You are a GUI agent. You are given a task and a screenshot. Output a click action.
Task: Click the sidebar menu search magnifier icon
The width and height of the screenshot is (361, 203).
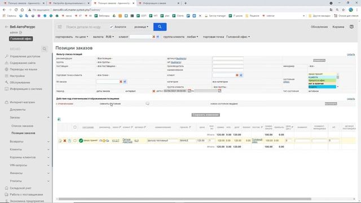click(x=45, y=49)
